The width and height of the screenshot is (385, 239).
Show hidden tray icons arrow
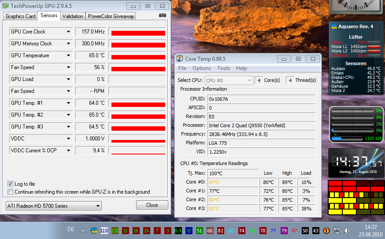(83, 231)
